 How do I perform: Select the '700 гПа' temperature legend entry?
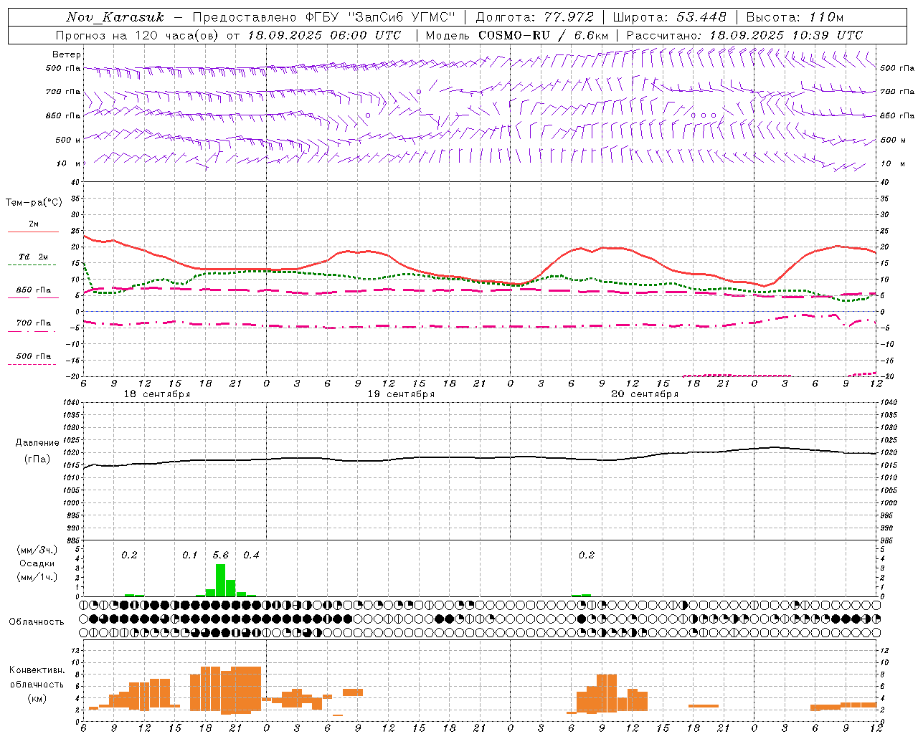pyautogui.click(x=34, y=323)
